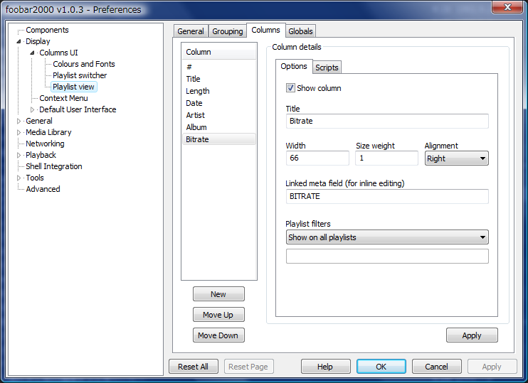This screenshot has height=383, width=528.
Task: Open Components in the tree
Action: [x=47, y=31]
